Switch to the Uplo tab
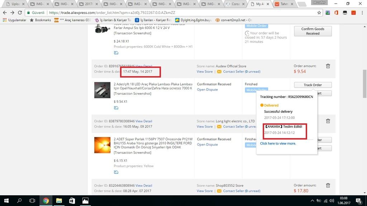 (x=15, y=4)
